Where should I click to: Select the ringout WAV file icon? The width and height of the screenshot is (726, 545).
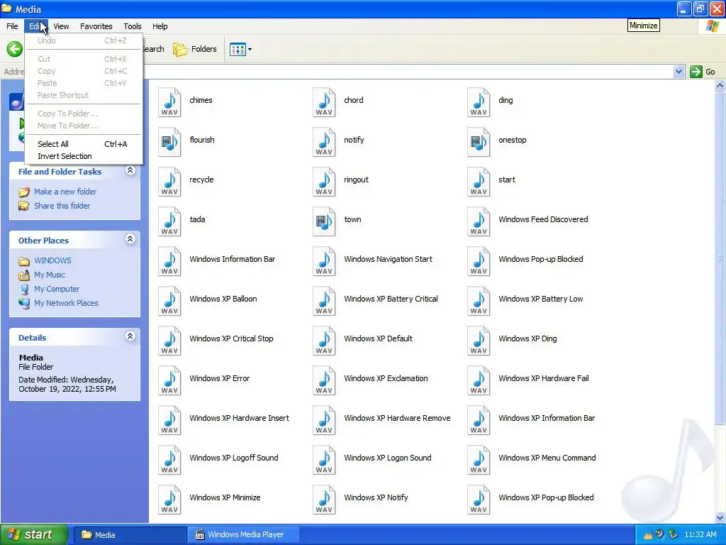(324, 182)
